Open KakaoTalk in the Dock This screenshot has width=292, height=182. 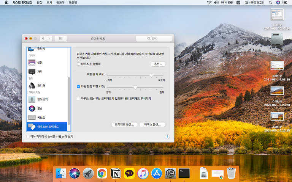(129, 173)
